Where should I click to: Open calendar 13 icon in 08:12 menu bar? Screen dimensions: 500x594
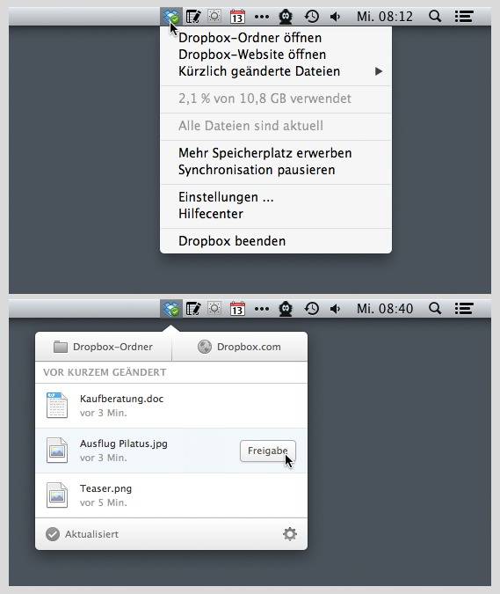click(237, 17)
